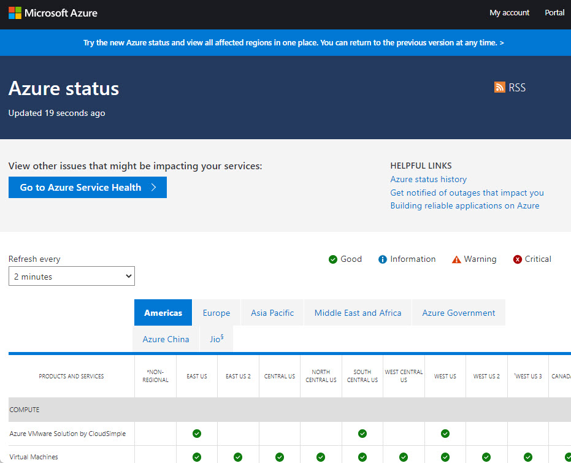Click Virtual Machines South Central US status icon
This screenshot has width=571, height=463.
(362, 457)
